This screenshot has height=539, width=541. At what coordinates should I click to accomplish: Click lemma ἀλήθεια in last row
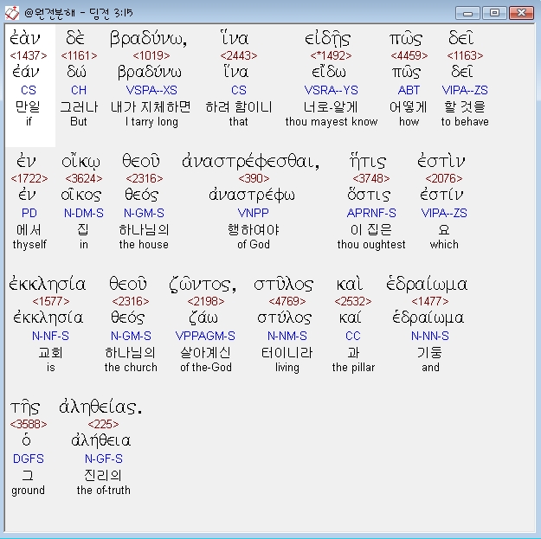pyautogui.click(x=100, y=440)
